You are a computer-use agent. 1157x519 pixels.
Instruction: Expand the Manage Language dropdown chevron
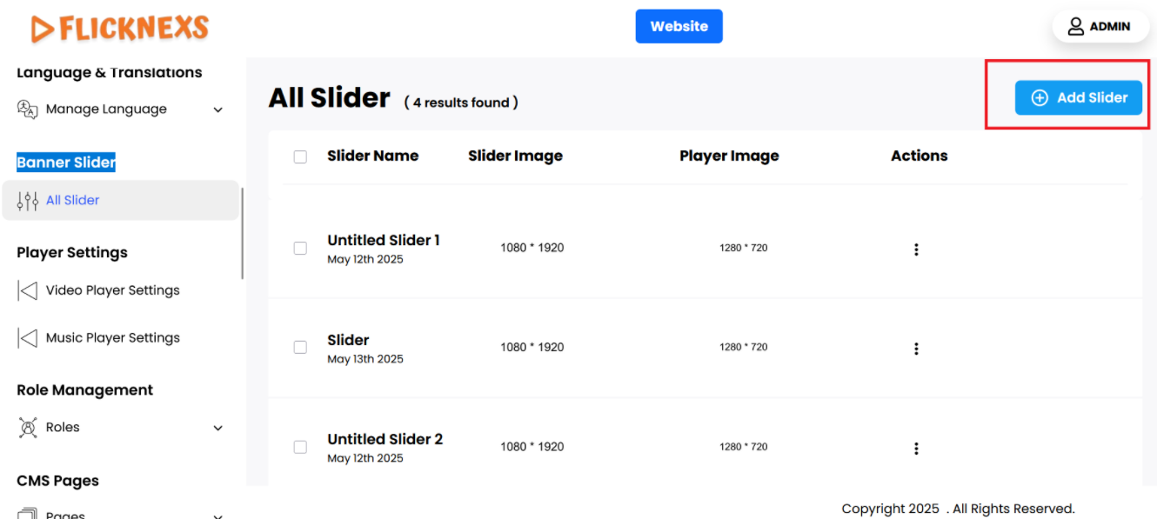pos(218,110)
